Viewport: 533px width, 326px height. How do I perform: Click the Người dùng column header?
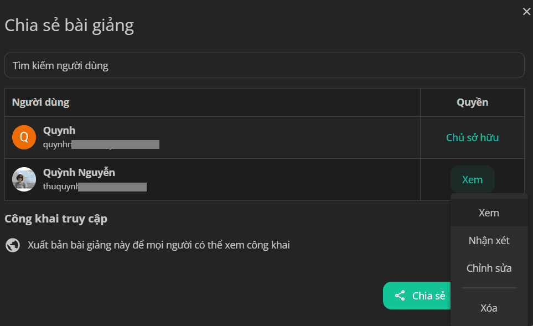(40, 102)
